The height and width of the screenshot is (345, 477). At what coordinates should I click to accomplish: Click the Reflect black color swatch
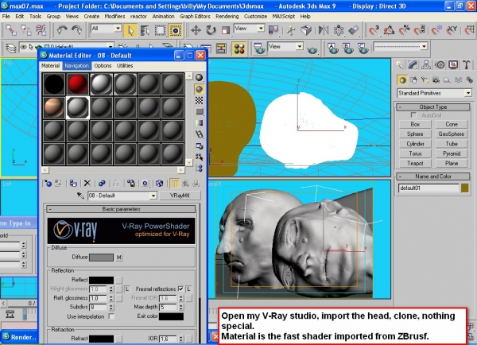(x=101, y=280)
